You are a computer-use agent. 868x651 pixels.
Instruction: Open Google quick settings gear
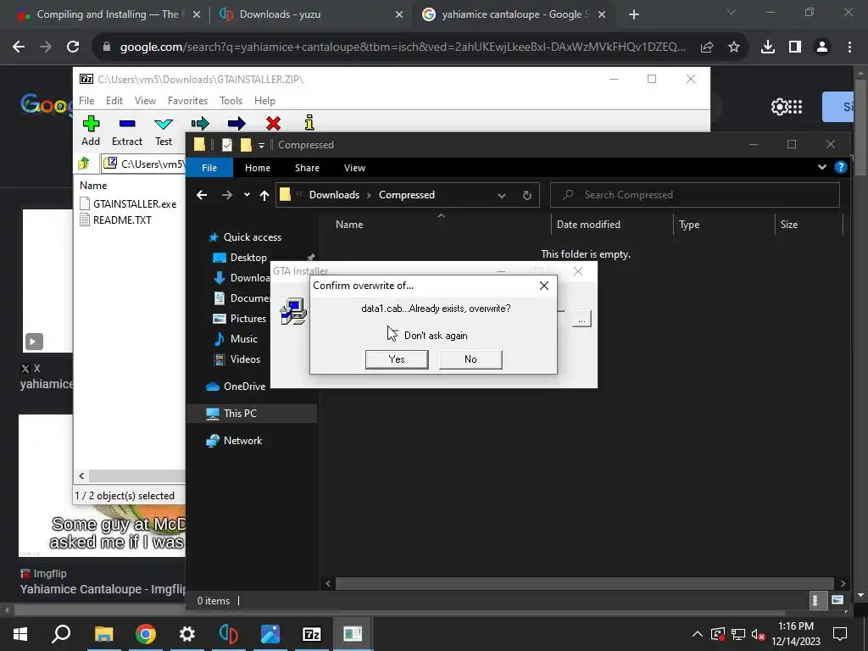click(780, 106)
